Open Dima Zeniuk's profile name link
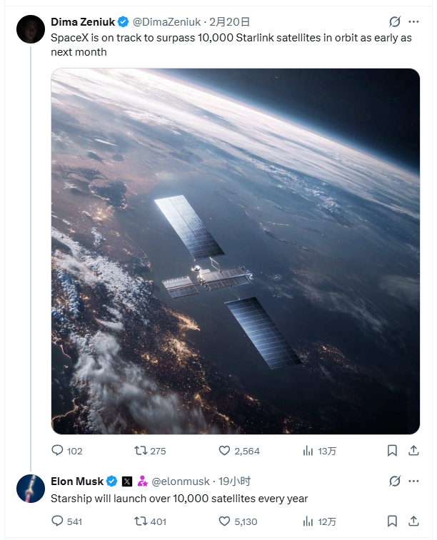Viewport: 437px width, 540px height. 83,22
